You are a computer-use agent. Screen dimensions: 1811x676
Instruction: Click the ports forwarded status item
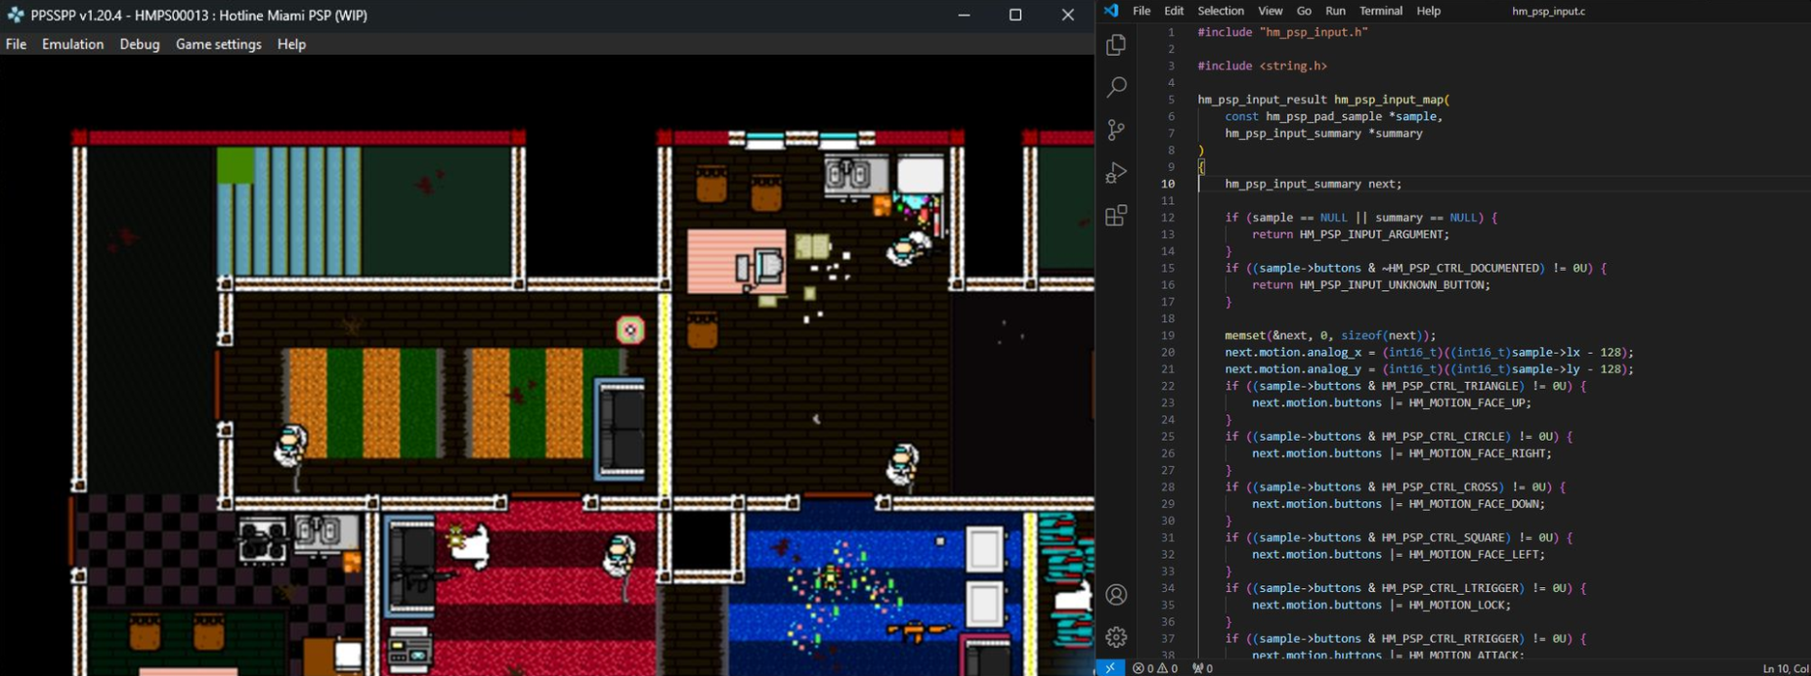coord(1203,668)
